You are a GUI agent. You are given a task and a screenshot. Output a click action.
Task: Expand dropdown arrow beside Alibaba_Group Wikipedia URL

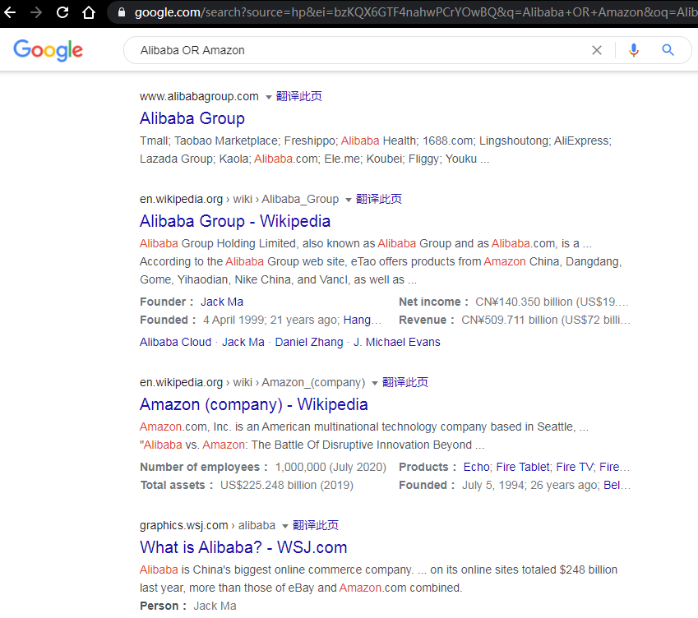coord(348,200)
